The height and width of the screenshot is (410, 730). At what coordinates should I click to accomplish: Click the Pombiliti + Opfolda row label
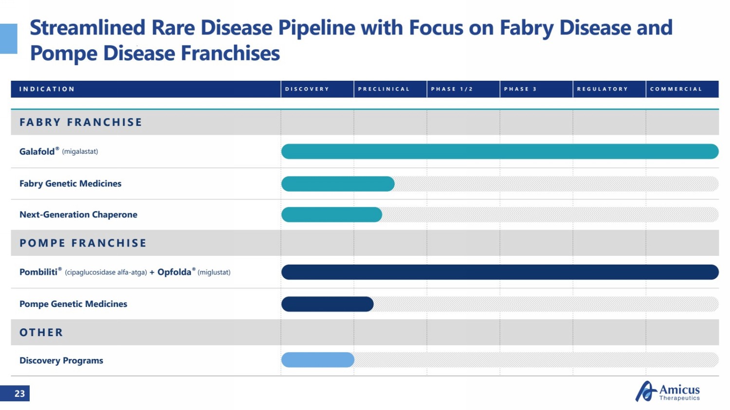pyautogui.click(x=125, y=272)
